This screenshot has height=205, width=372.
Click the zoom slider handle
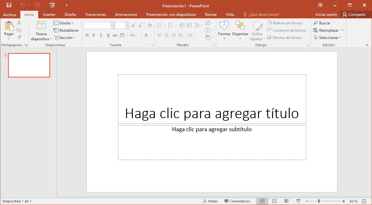click(x=319, y=201)
